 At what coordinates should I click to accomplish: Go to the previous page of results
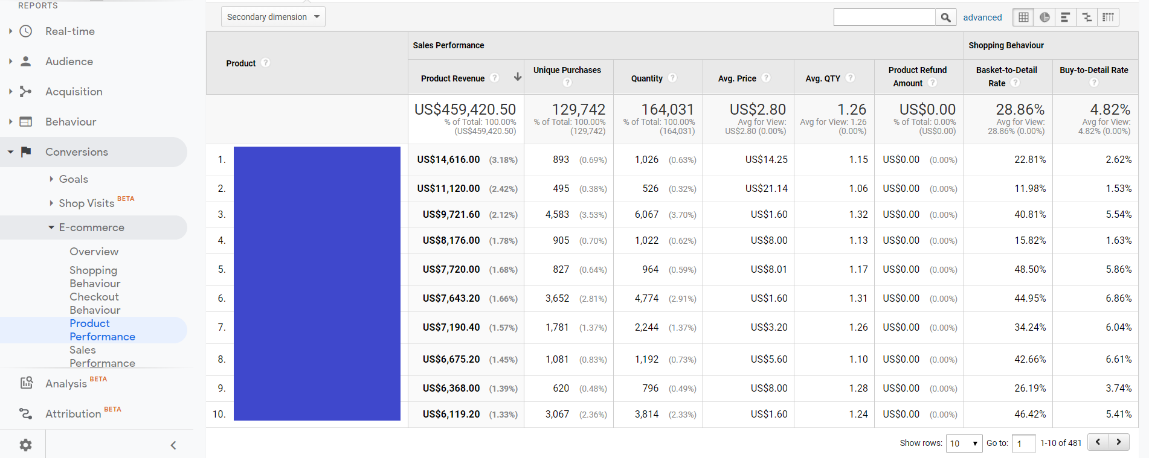(x=1098, y=442)
